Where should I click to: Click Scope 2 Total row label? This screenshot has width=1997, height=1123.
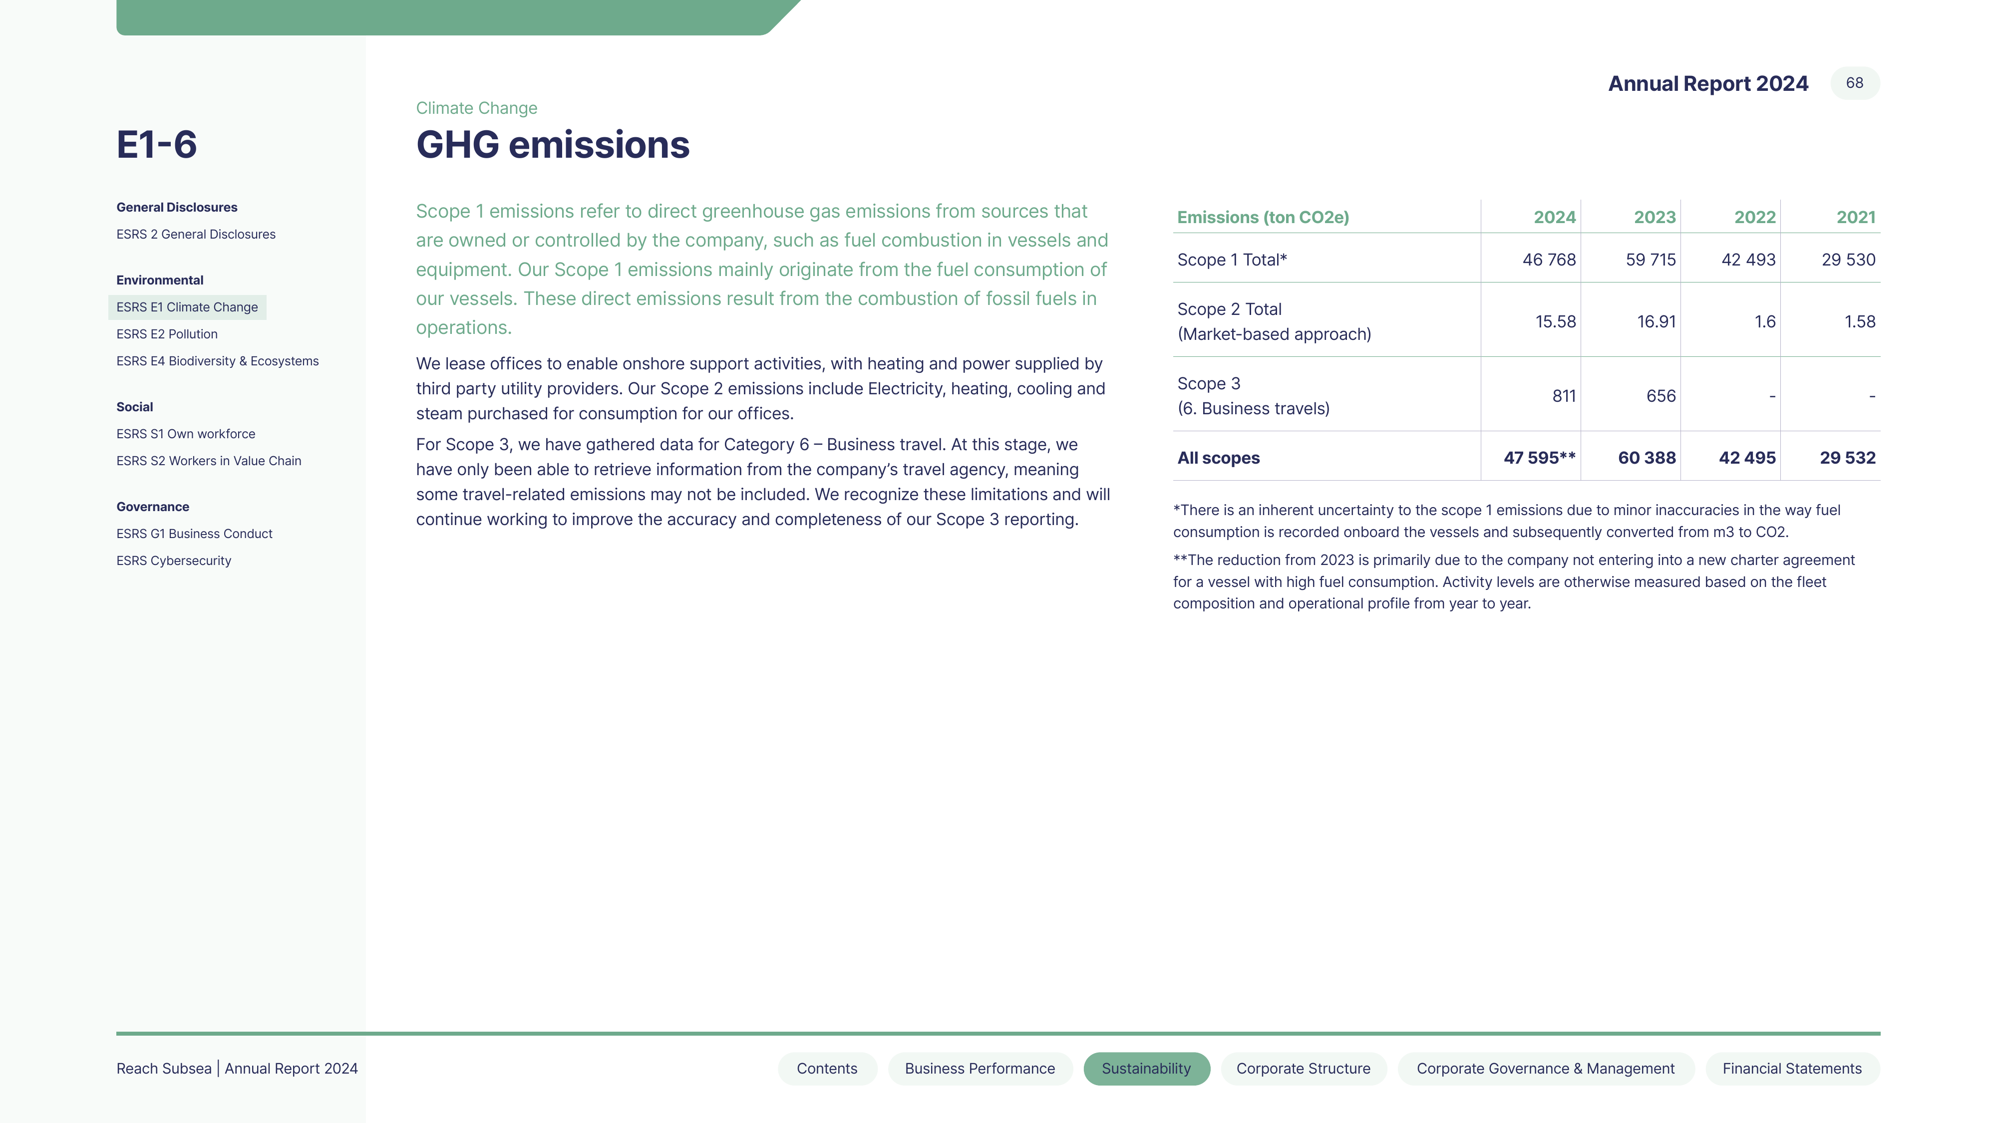point(1274,321)
